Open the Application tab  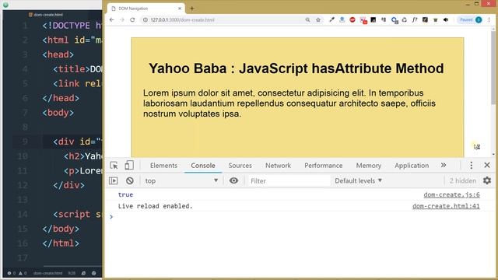coord(412,166)
